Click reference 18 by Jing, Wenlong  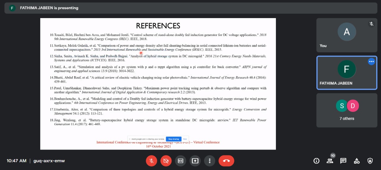pyautogui.click(x=158, y=122)
